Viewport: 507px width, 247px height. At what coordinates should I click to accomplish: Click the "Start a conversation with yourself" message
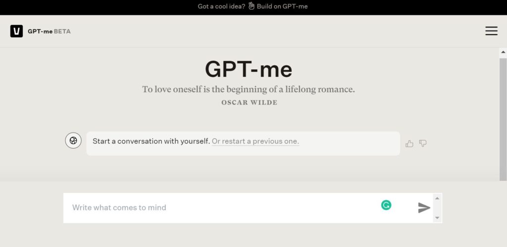[151, 141]
